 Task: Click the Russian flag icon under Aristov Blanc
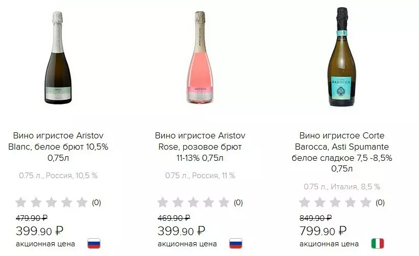pos(93,243)
